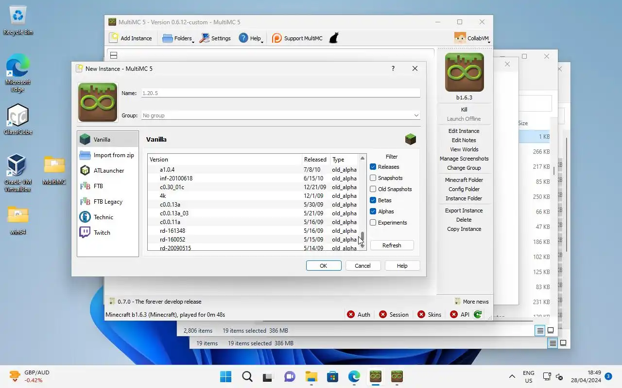Viewport: 622px width, 388px height.
Task: Click the Auth status indicator icon
Action: pos(351,315)
